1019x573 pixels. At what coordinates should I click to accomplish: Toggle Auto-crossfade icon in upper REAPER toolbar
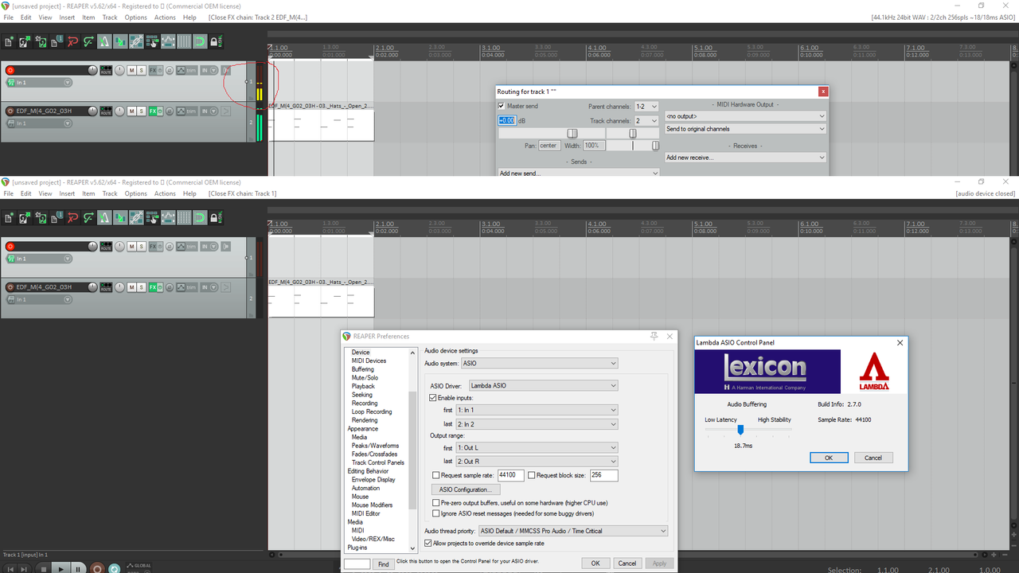120,41
